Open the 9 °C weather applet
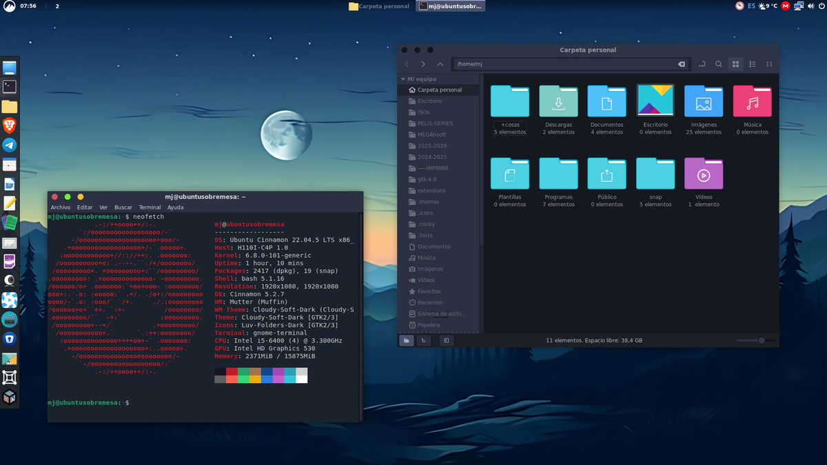 [x=768, y=6]
